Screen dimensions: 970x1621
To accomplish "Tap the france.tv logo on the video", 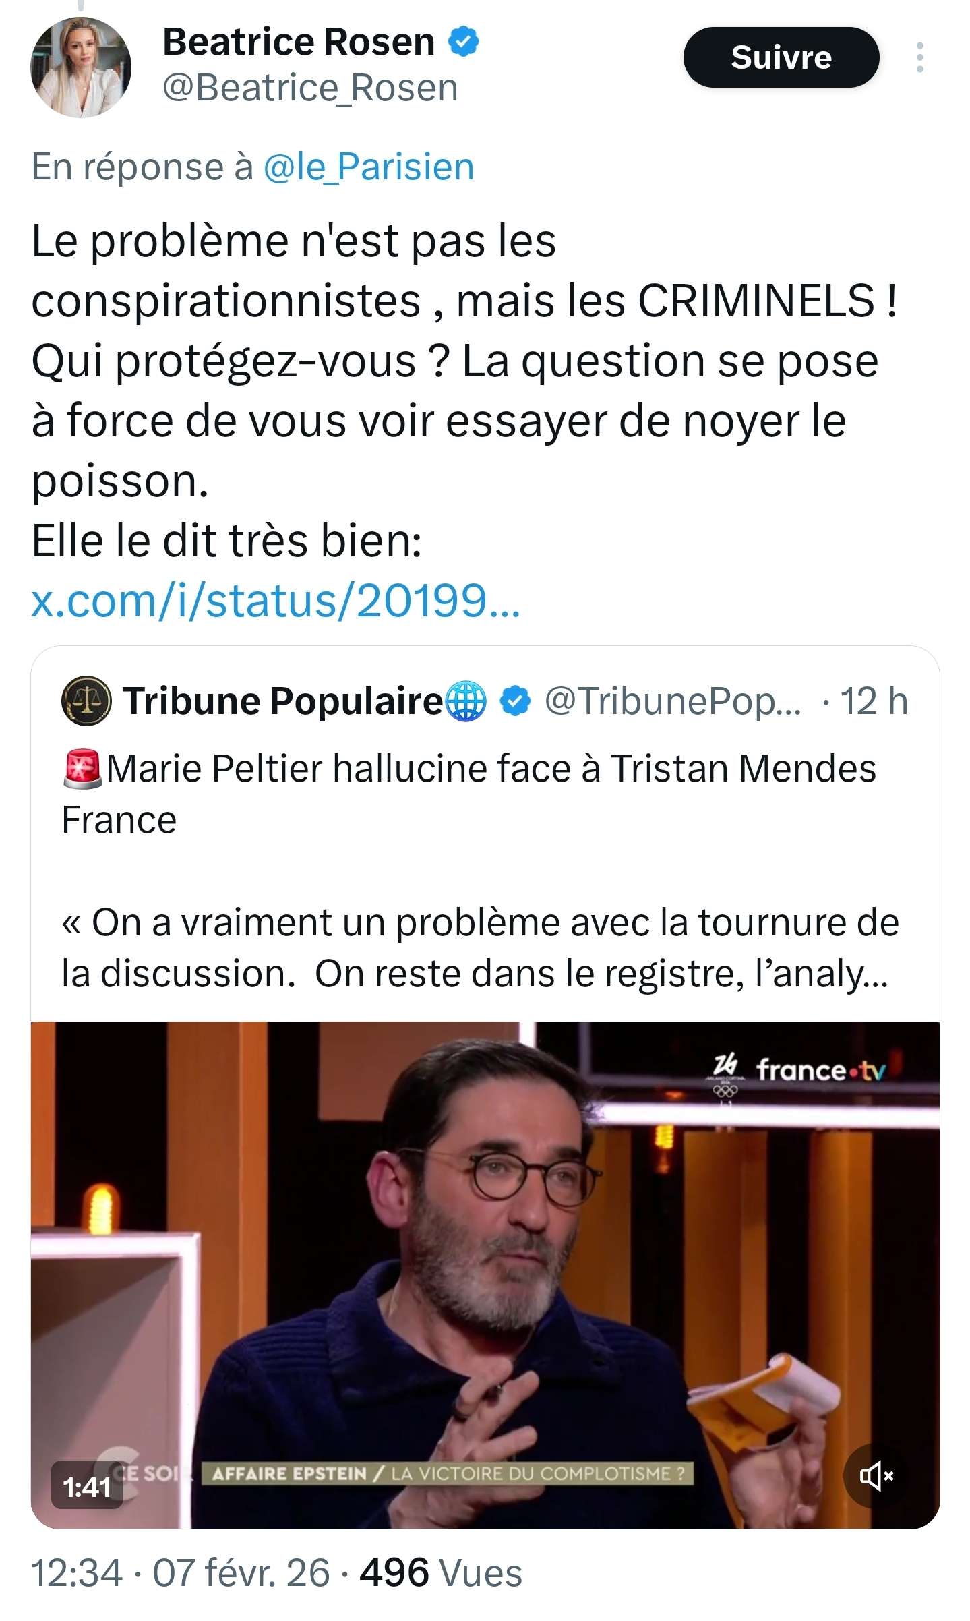I will pos(820,1070).
